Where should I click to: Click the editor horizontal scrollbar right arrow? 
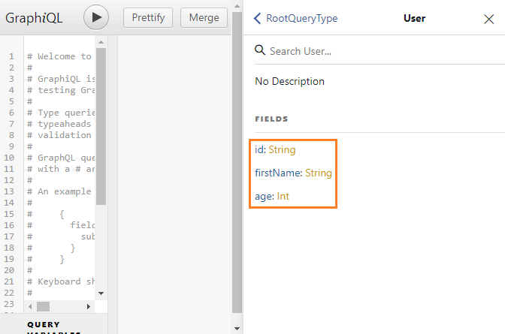[88, 306]
